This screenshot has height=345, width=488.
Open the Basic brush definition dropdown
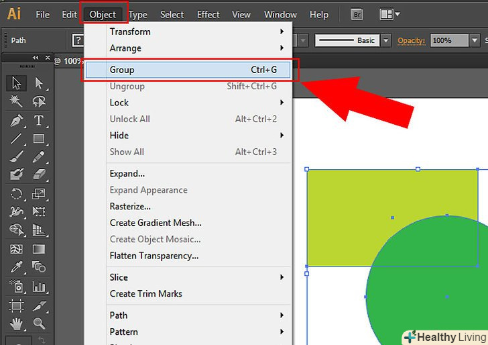click(385, 40)
